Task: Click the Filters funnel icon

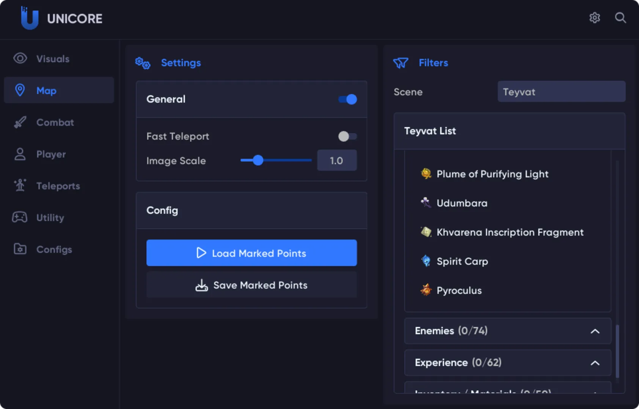Action: coord(401,63)
